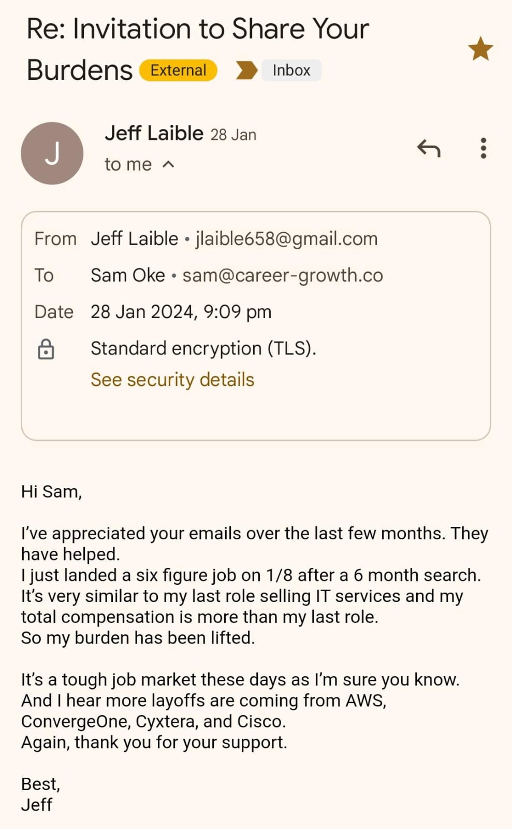Tap the yellow External label badge
This screenshot has width=512, height=829.
[178, 70]
